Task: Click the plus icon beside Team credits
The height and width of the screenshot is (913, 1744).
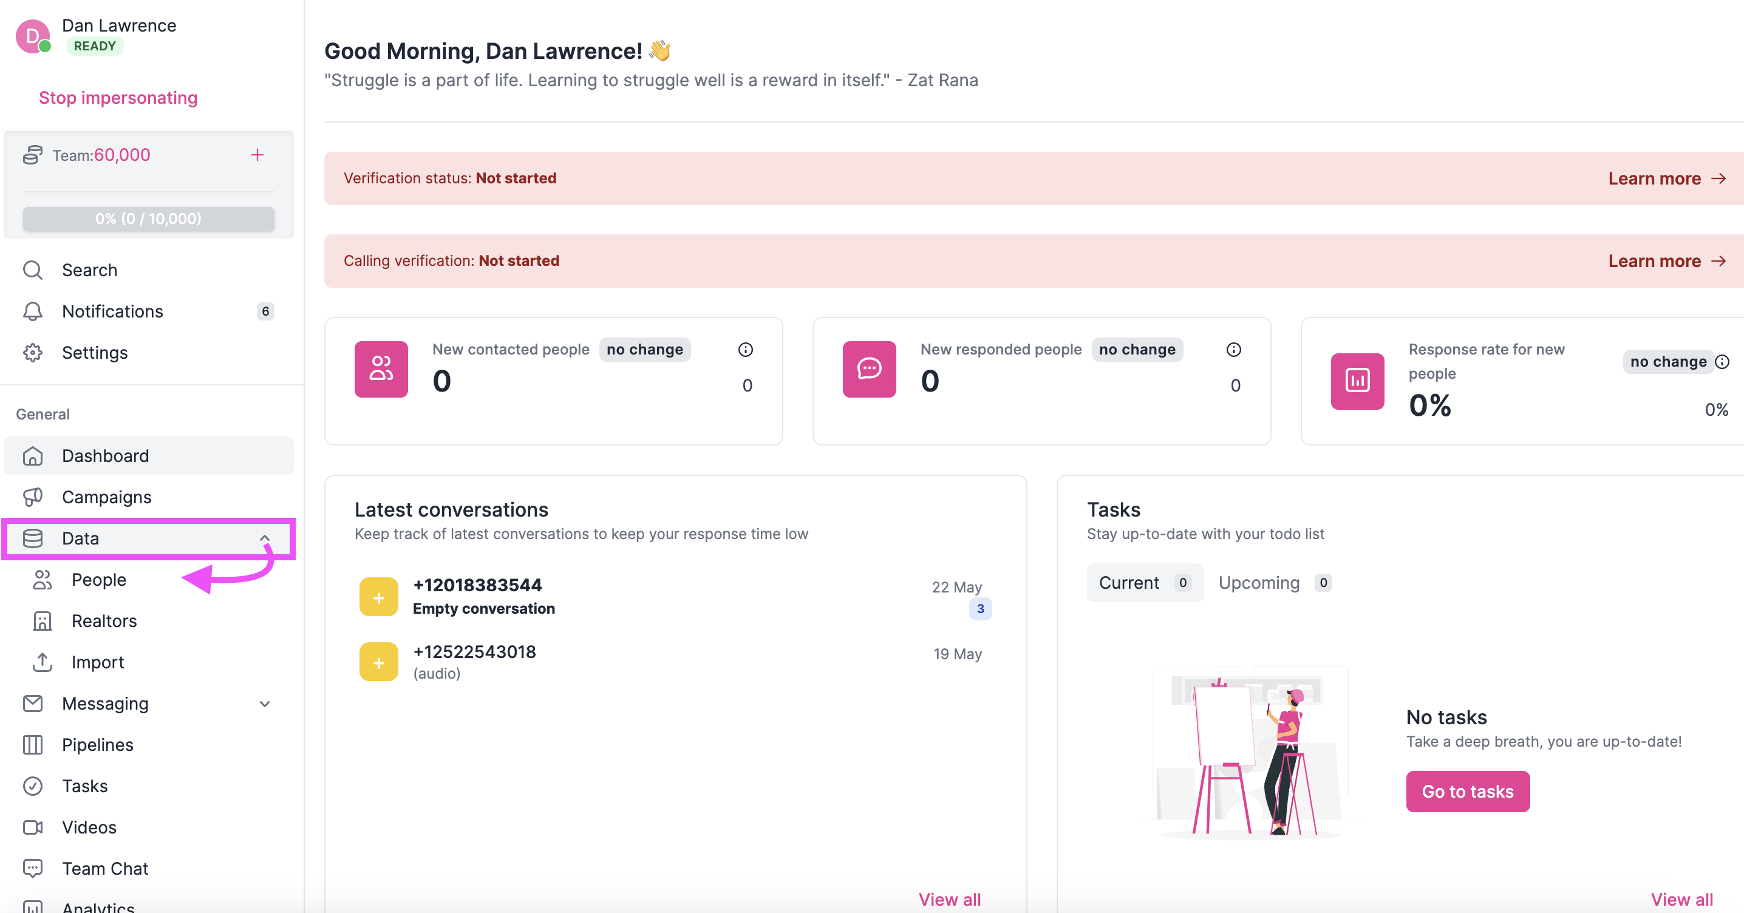Action: click(x=257, y=155)
